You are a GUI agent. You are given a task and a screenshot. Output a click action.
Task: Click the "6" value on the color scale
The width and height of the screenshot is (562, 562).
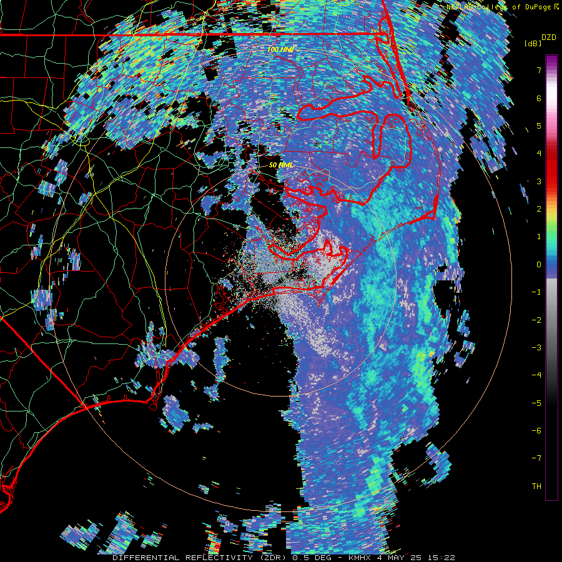tap(539, 98)
